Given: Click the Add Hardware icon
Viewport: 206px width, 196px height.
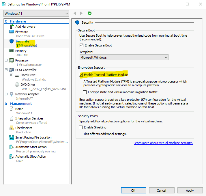Looking at the screenshot, I should click(x=12, y=27).
